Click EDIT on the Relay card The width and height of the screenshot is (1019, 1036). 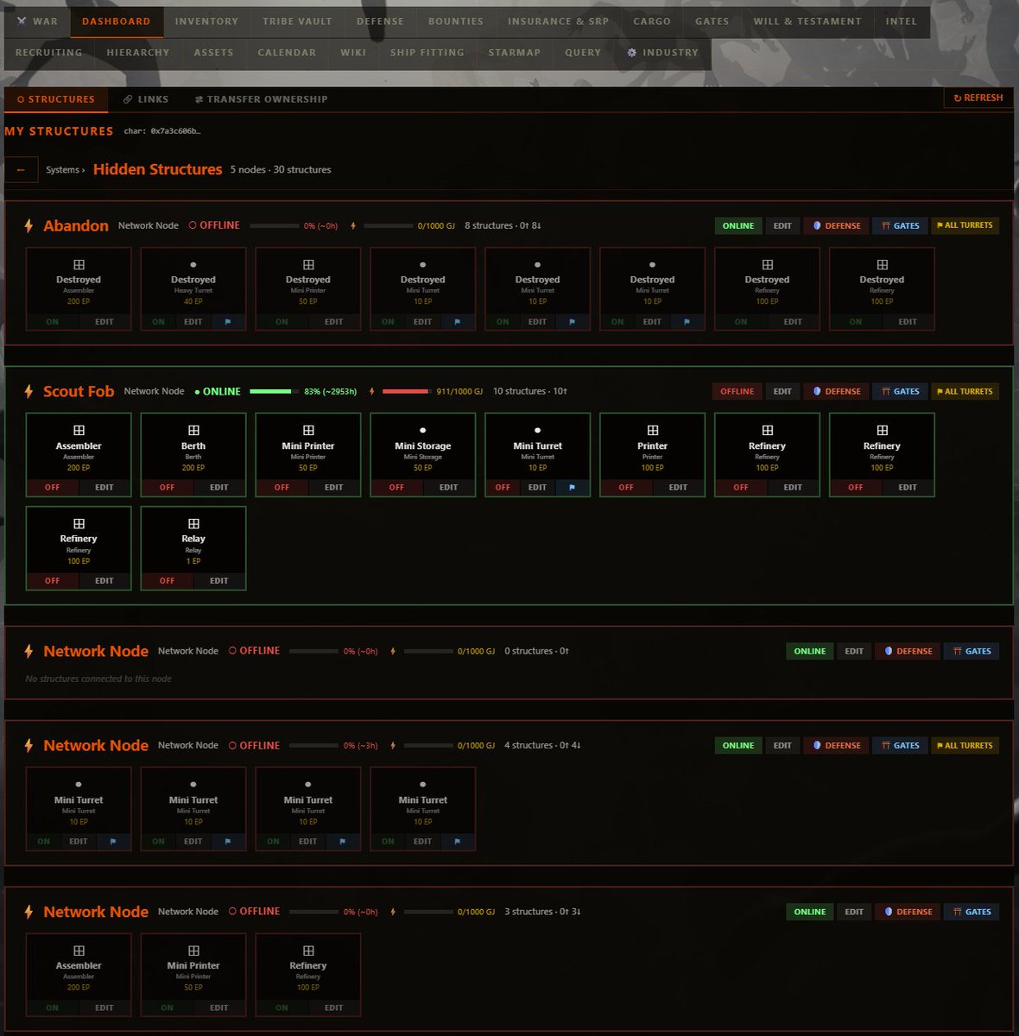pyautogui.click(x=219, y=581)
